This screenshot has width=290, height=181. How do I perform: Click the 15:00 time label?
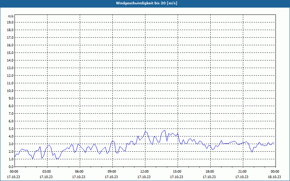pos(178,172)
